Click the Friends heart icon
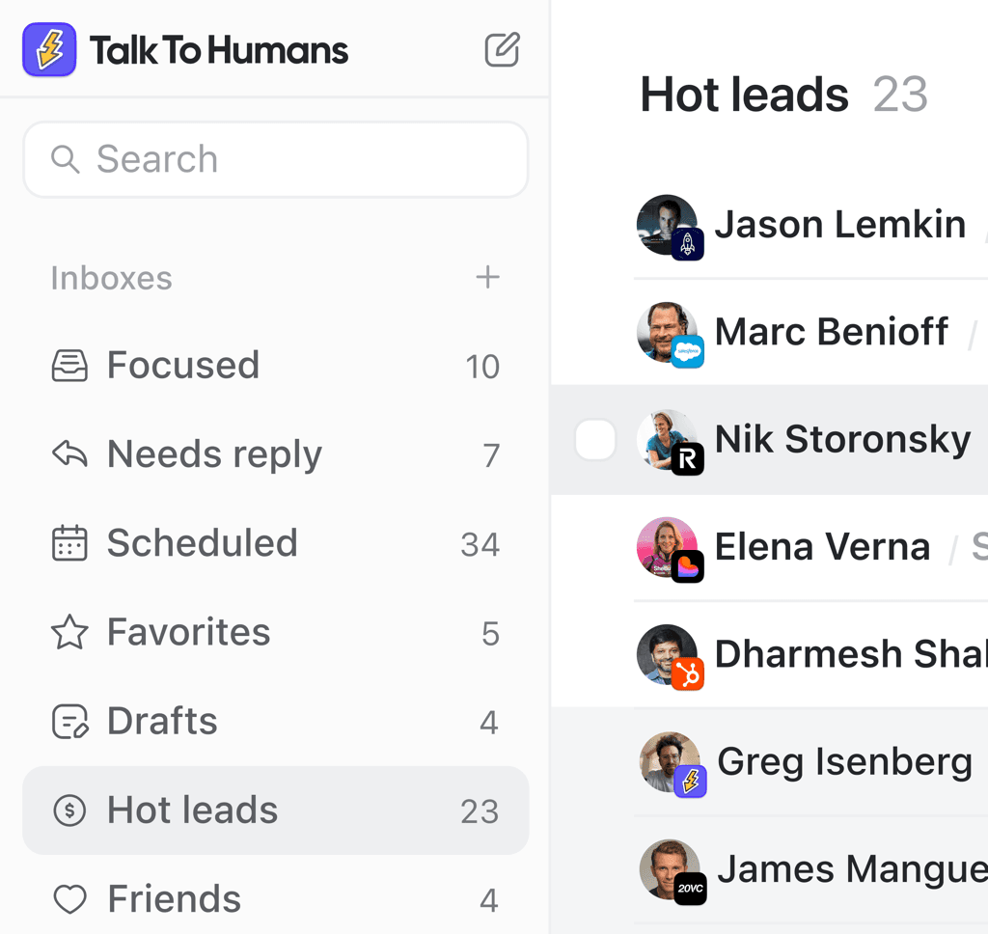Viewport: 988px width, 934px height. coord(69,898)
